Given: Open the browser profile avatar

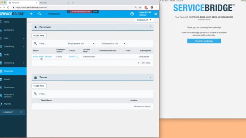Looking at the screenshot, I should click(x=152, y=7).
